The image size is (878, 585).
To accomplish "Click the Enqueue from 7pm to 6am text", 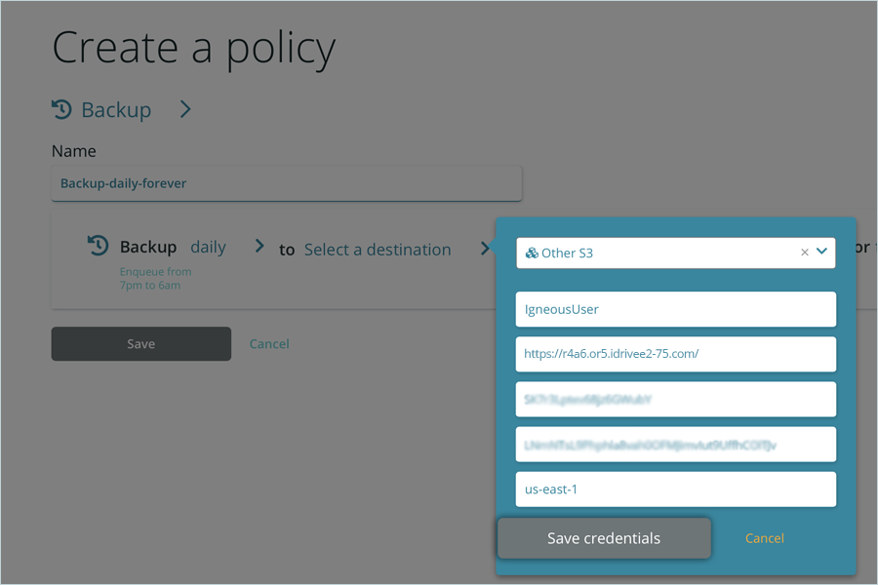I will coord(155,278).
